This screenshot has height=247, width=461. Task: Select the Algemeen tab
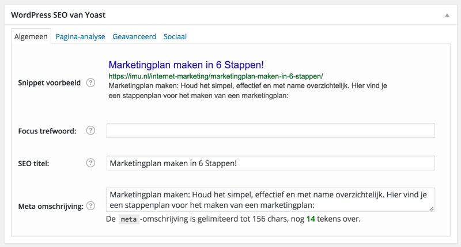pyautogui.click(x=31, y=36)
